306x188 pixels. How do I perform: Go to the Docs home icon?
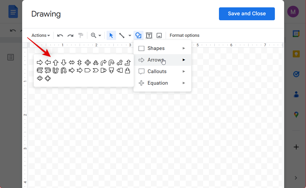click(x=13, y=12)
